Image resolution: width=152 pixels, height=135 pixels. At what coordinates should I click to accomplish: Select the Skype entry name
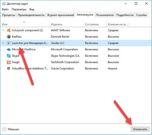tap(15, 56)
